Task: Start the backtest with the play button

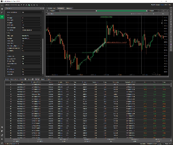Action: tap(160, 11)
